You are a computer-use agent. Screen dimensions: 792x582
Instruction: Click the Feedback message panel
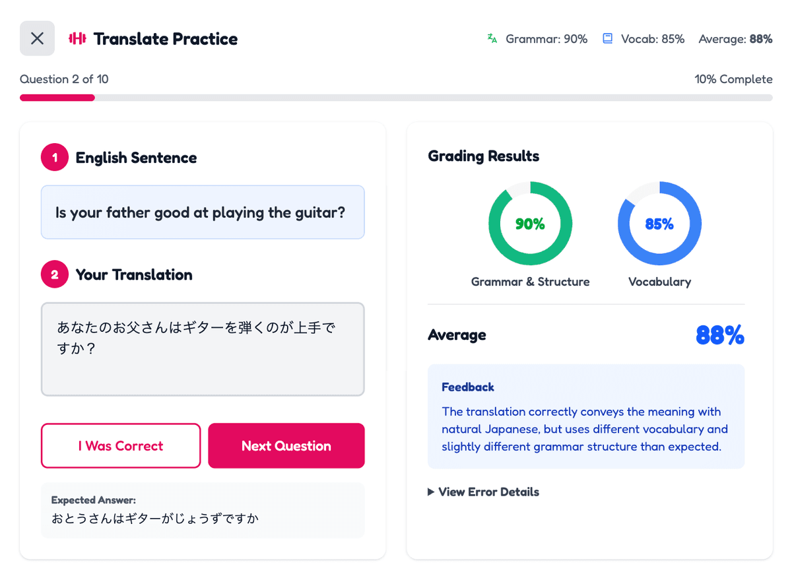click(x=586, y=416)
